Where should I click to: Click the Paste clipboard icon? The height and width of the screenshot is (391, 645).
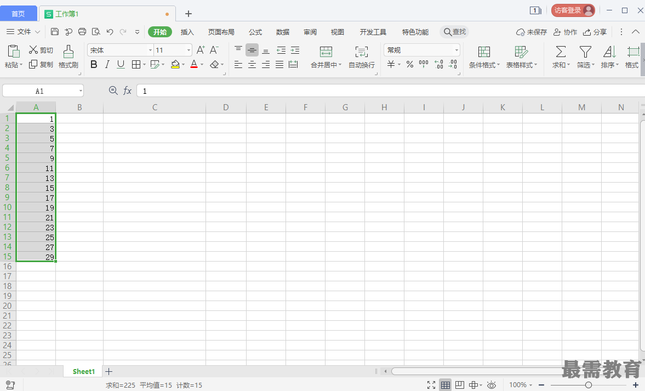14,52
